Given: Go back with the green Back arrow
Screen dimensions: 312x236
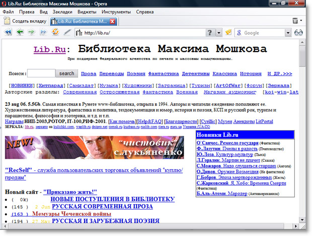Looking at the screenshot, I should click(x=20, y=32).
